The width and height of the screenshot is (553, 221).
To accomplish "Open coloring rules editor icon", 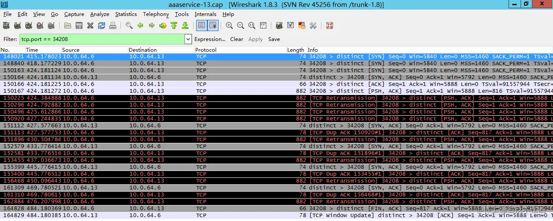I will pyautogui.click(x=302, y=25).
